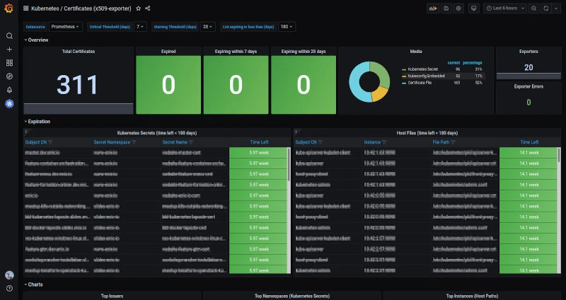Collapse the Overview row
This screenshot has height=300, width=566.
pos(36,40)
